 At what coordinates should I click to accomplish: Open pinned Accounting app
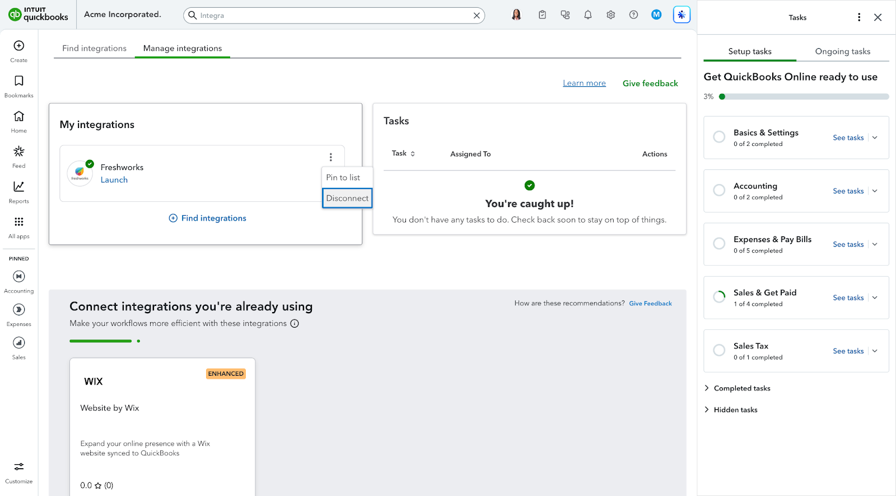pyautogui.click(x=18, y=281)
